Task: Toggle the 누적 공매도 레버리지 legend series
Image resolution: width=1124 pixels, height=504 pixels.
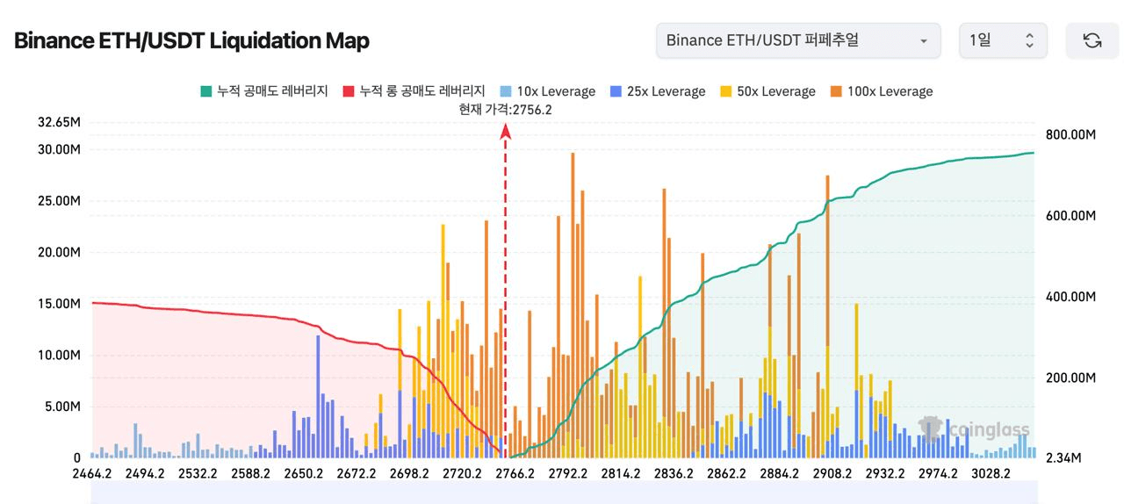Action: click(x=264, y=91)
